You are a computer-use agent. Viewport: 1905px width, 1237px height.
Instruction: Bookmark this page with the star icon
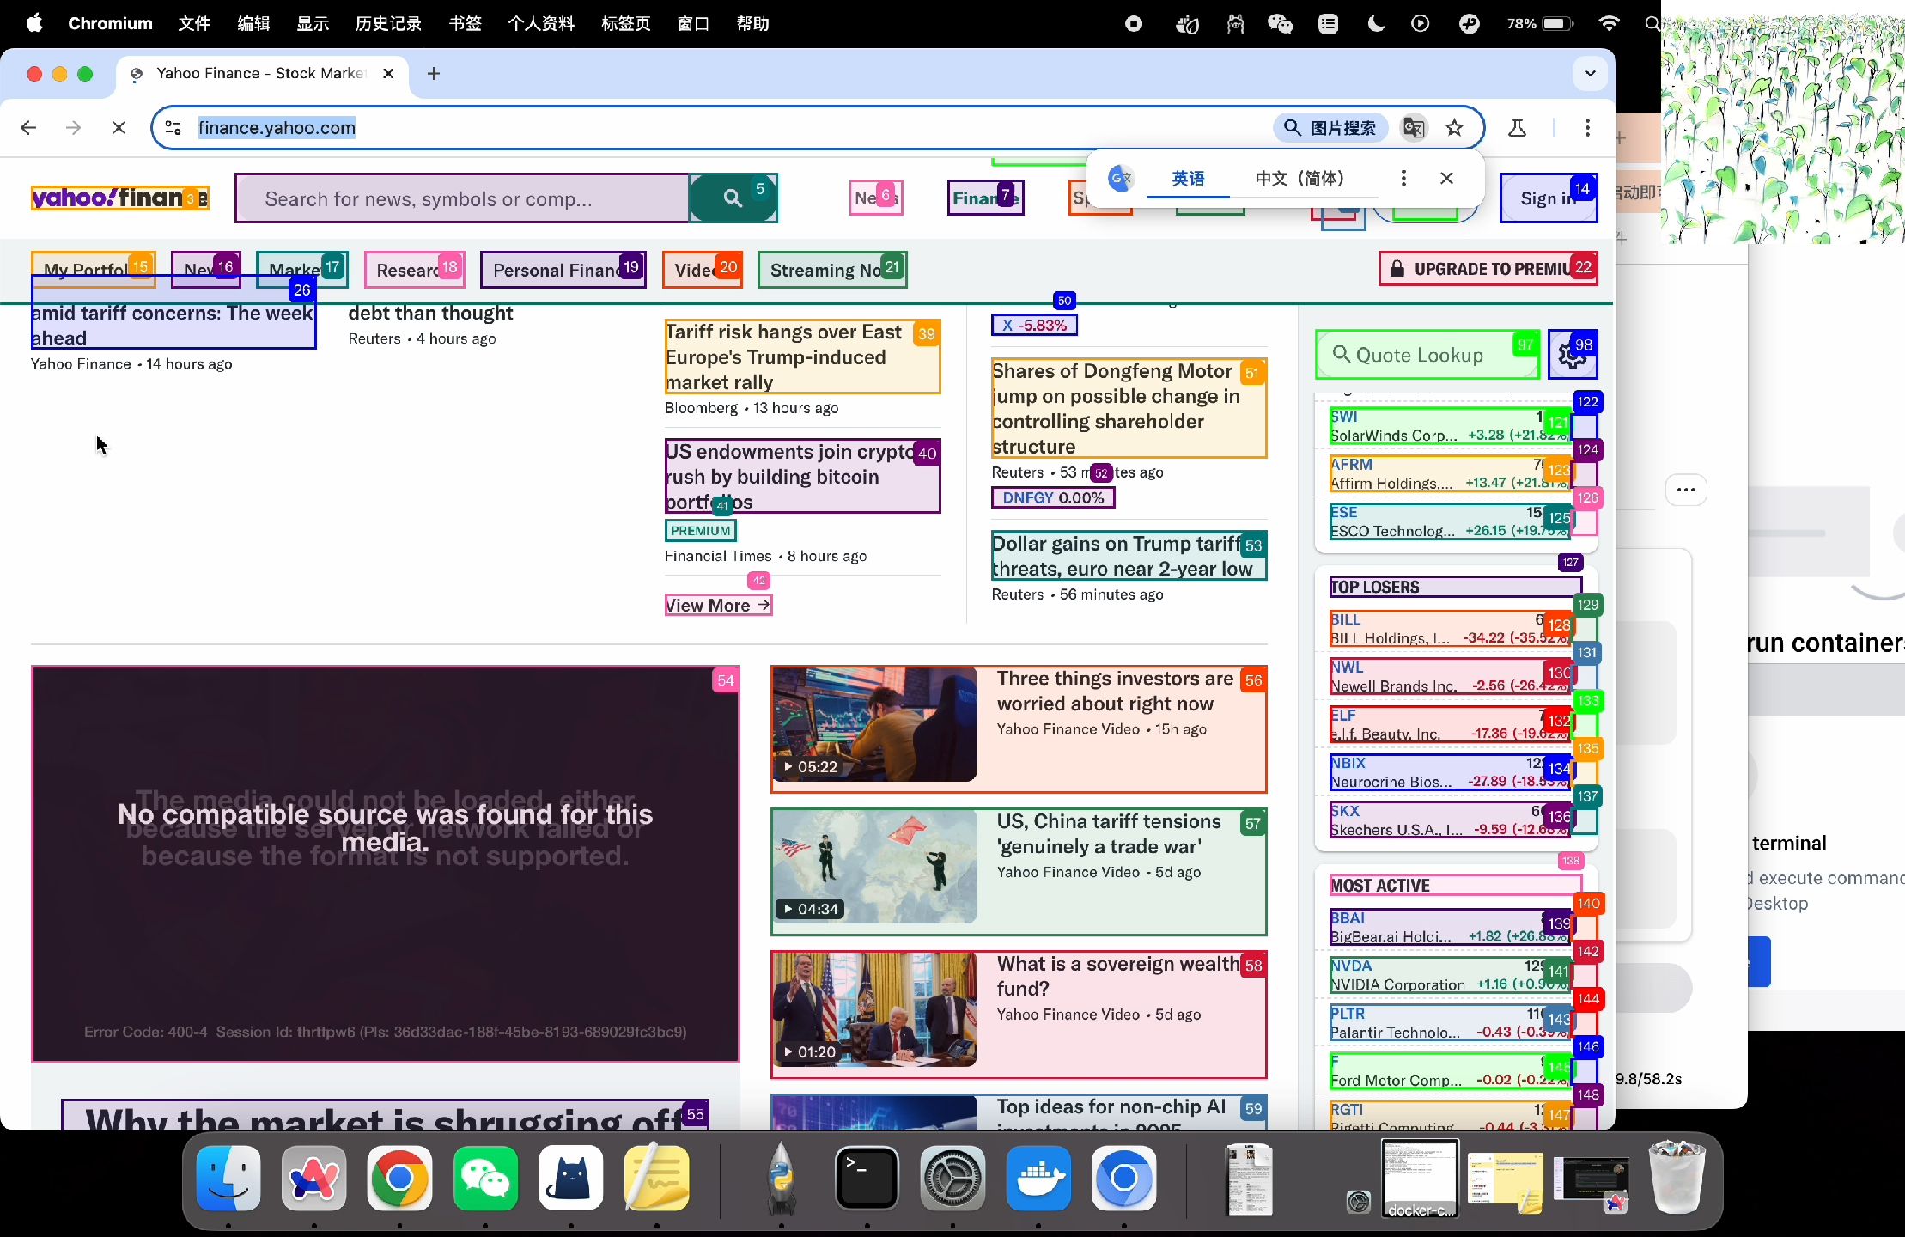coord(1454,128)
